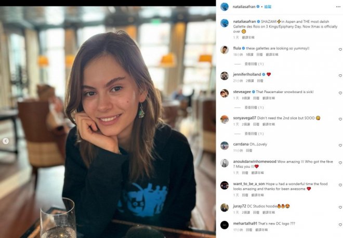Go to previous photo using left arrow
The image size is (343, 238).
tap(6, 141)
